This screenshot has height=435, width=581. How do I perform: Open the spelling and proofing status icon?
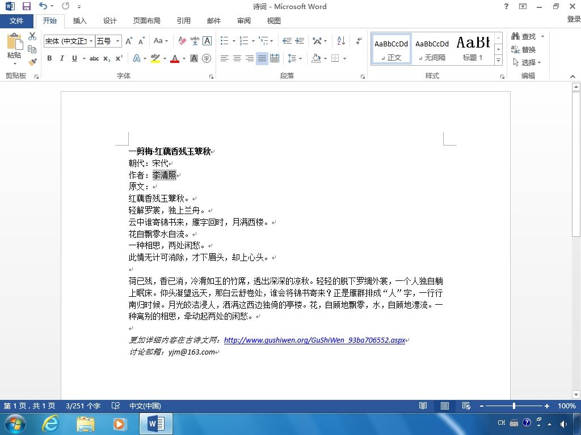pyautogui.click(x=116, y=406)
